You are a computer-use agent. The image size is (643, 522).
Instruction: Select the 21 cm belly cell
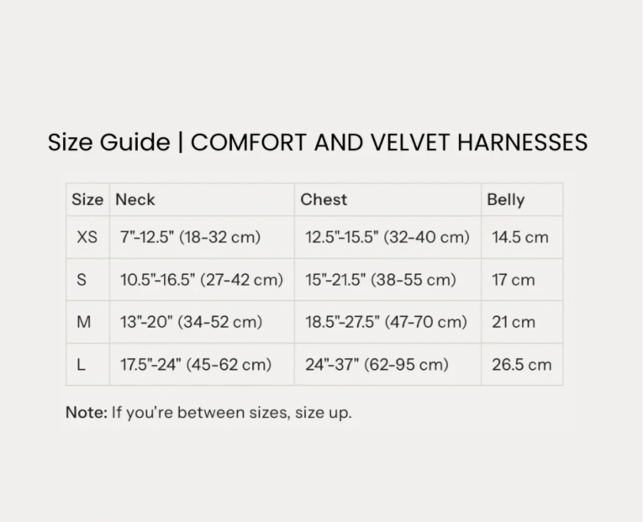coord(513,322)
